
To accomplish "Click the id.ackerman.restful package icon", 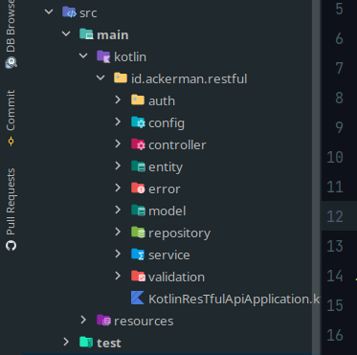I will click(121, 78).
